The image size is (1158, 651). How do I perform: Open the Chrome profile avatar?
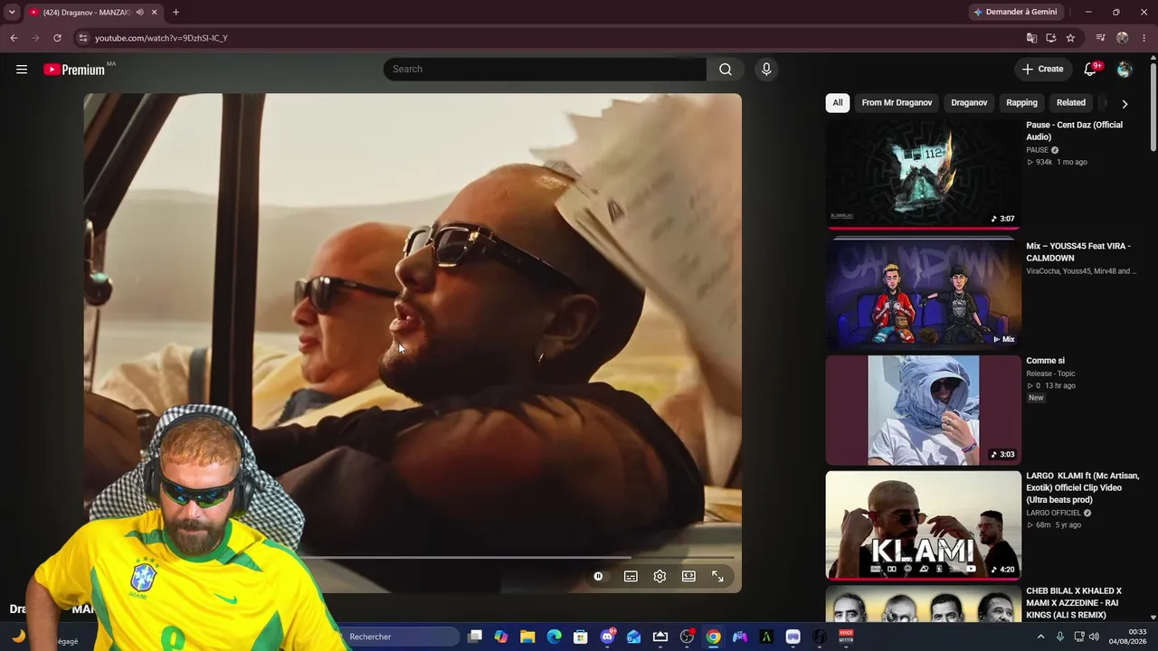tap(1123, 38)
